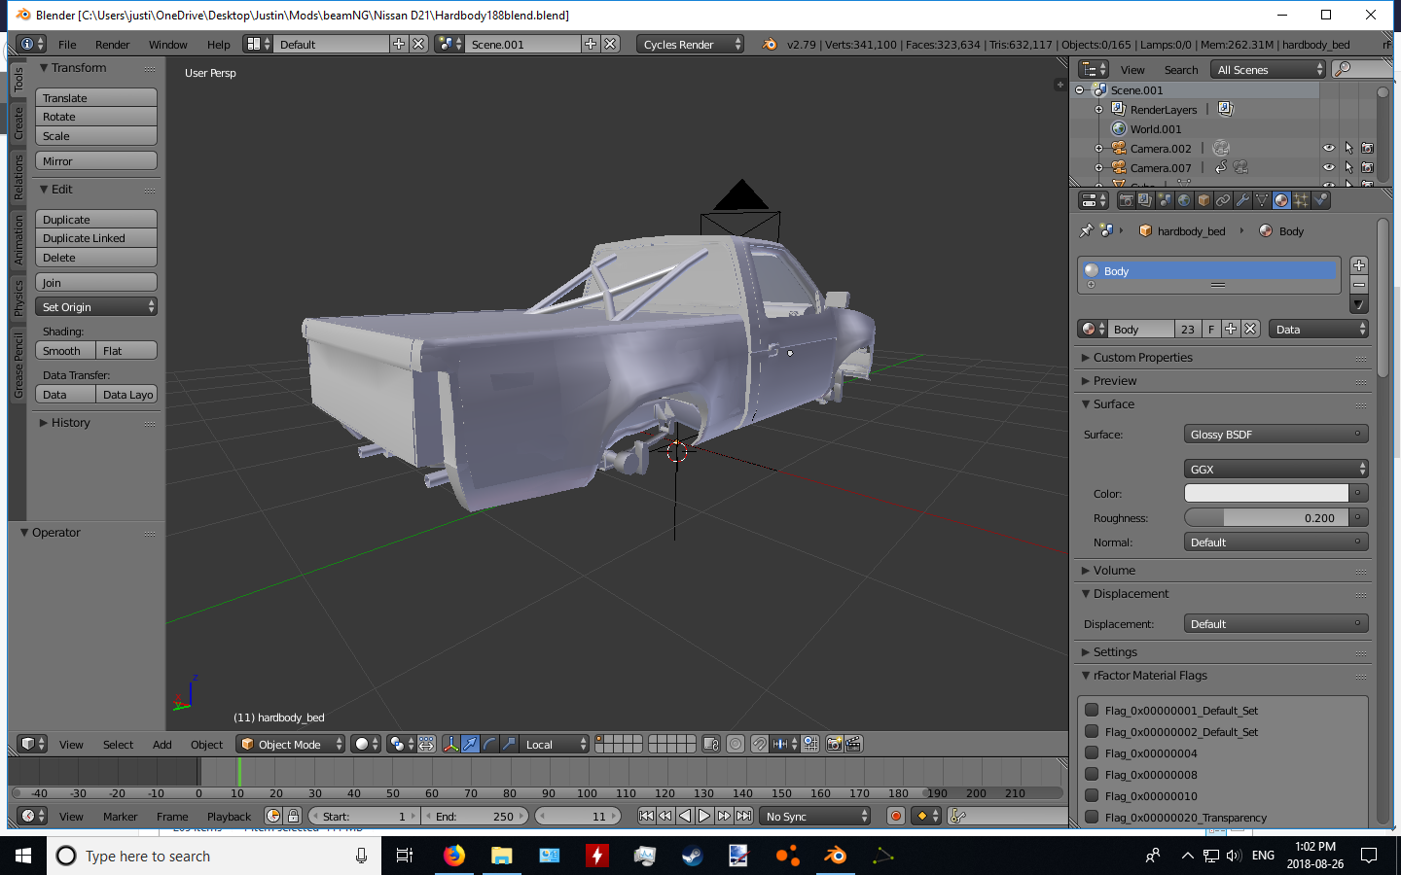Click the Duplicate Linked button
This screenshot has height=875, width=1401.
[x=95, y=238]
